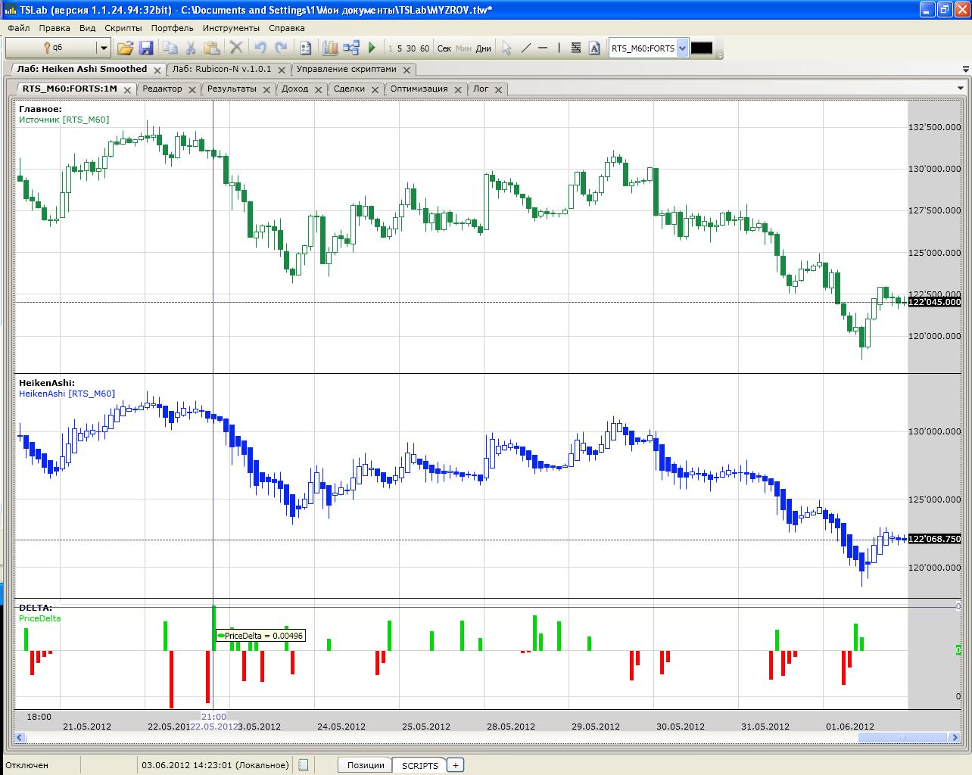Switch the timeframe unit to Дни
The height and width of the screenshot is (775, 972).
484,48
